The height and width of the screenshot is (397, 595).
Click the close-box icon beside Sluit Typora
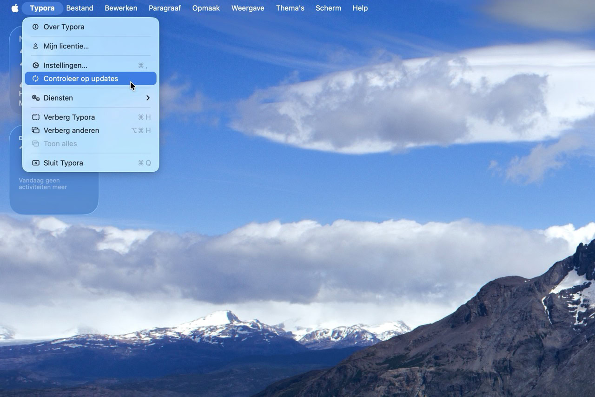click(x=35, y=163)
